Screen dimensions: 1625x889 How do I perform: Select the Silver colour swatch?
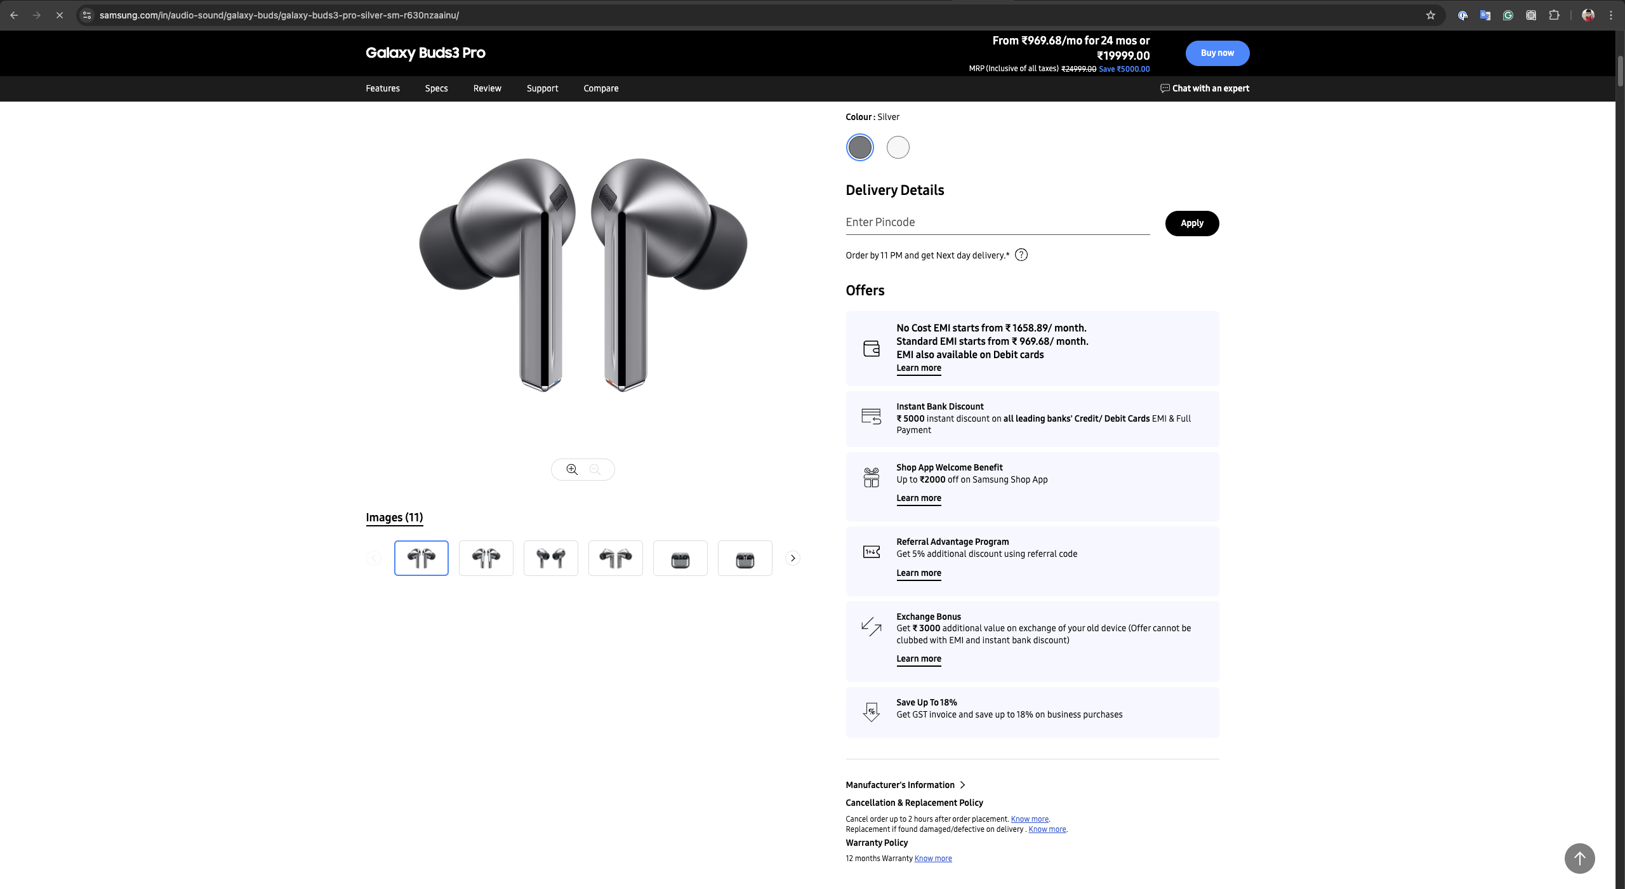[859, 147]
